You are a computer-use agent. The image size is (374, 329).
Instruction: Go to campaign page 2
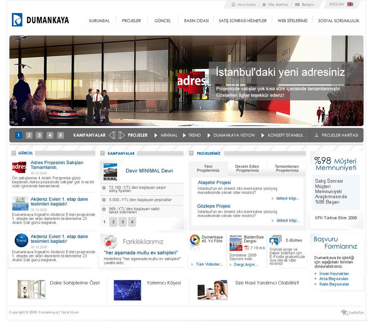[x=113, y=222]
